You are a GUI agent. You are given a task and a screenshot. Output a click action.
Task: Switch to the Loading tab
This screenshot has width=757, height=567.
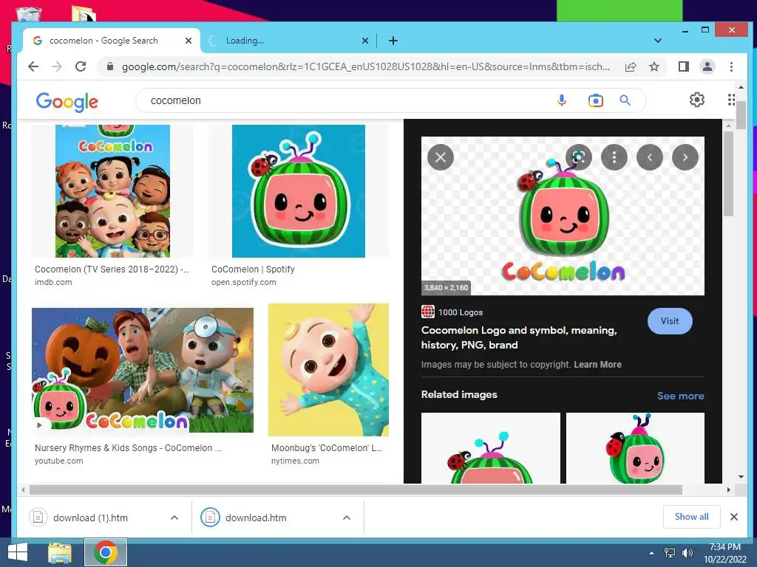[x=288, y=41]
